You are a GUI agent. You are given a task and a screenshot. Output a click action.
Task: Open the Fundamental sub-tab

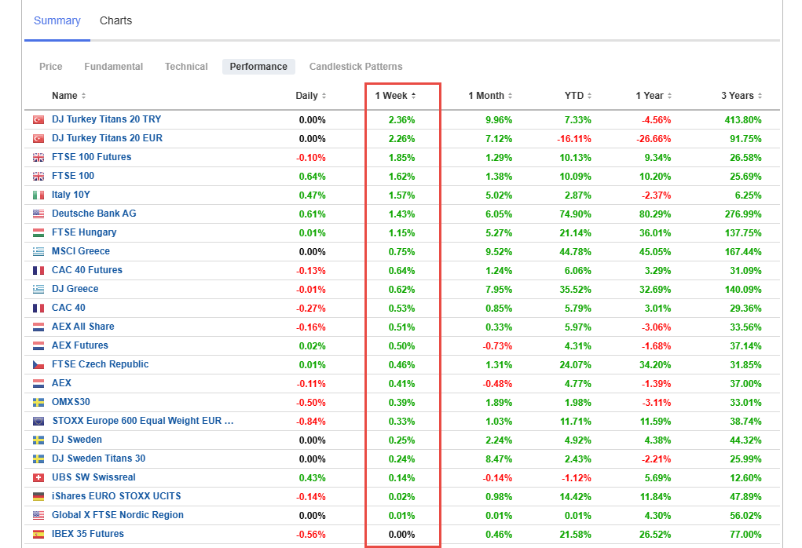114,67
